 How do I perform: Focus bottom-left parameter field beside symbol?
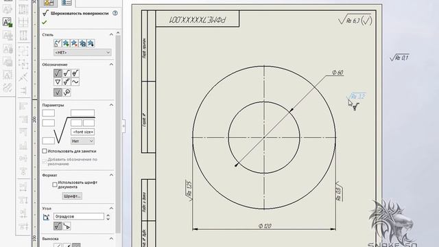point(49,141)
